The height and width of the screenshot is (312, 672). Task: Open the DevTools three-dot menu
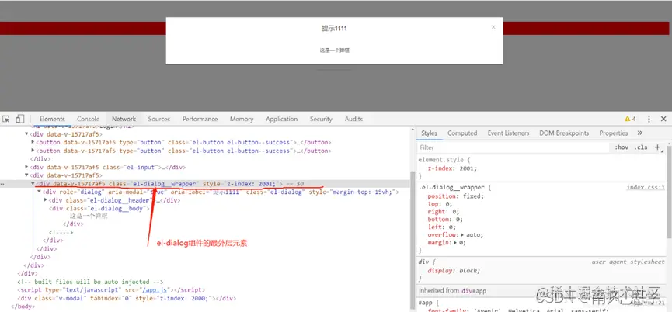pos(649,119)
